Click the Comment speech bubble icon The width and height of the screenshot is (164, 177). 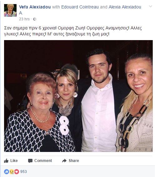tap(30, 161)
